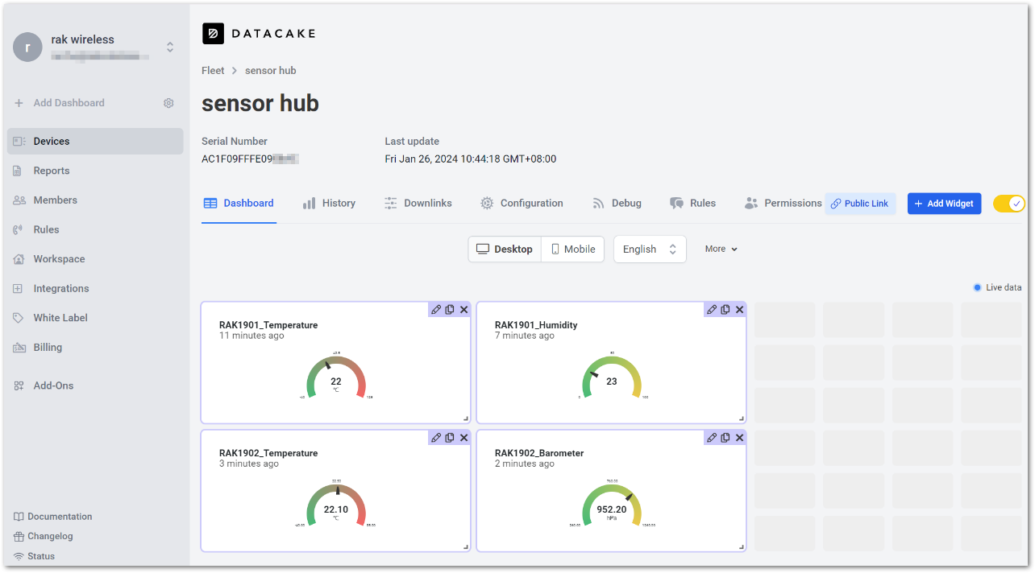Image resolution: width=1035 pixels, height=573 pixels.
Task: Click the Datacake logo icon
Action: (213, 33)
